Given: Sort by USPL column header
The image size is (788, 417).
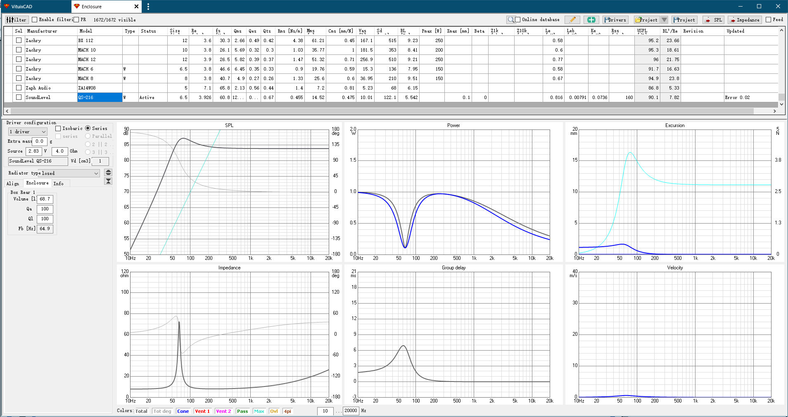Looking at the screenshot, I should click(647, 31).
